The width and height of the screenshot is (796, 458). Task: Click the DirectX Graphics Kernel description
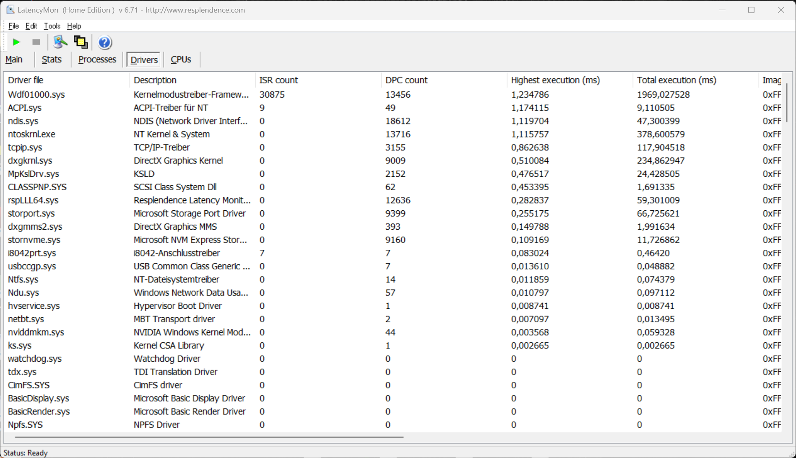[178, 160]
